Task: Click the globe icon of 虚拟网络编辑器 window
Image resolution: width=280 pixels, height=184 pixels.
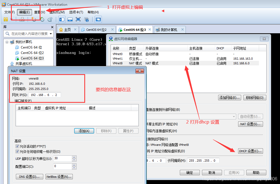Action: coord(111,39)
